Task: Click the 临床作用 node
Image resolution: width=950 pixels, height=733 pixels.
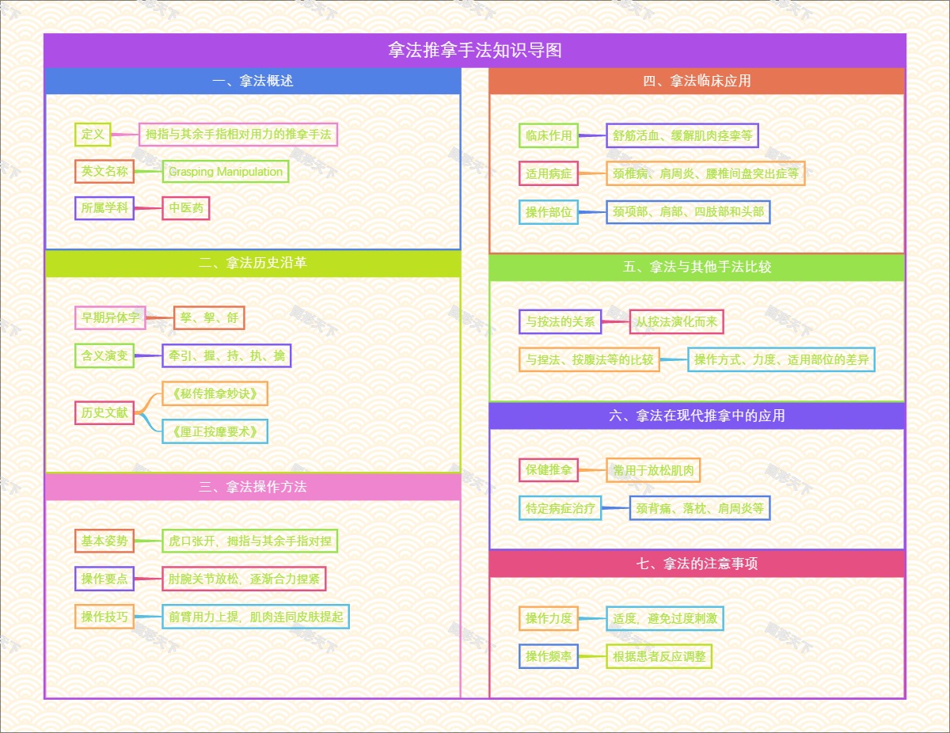Action: point(549,135)
